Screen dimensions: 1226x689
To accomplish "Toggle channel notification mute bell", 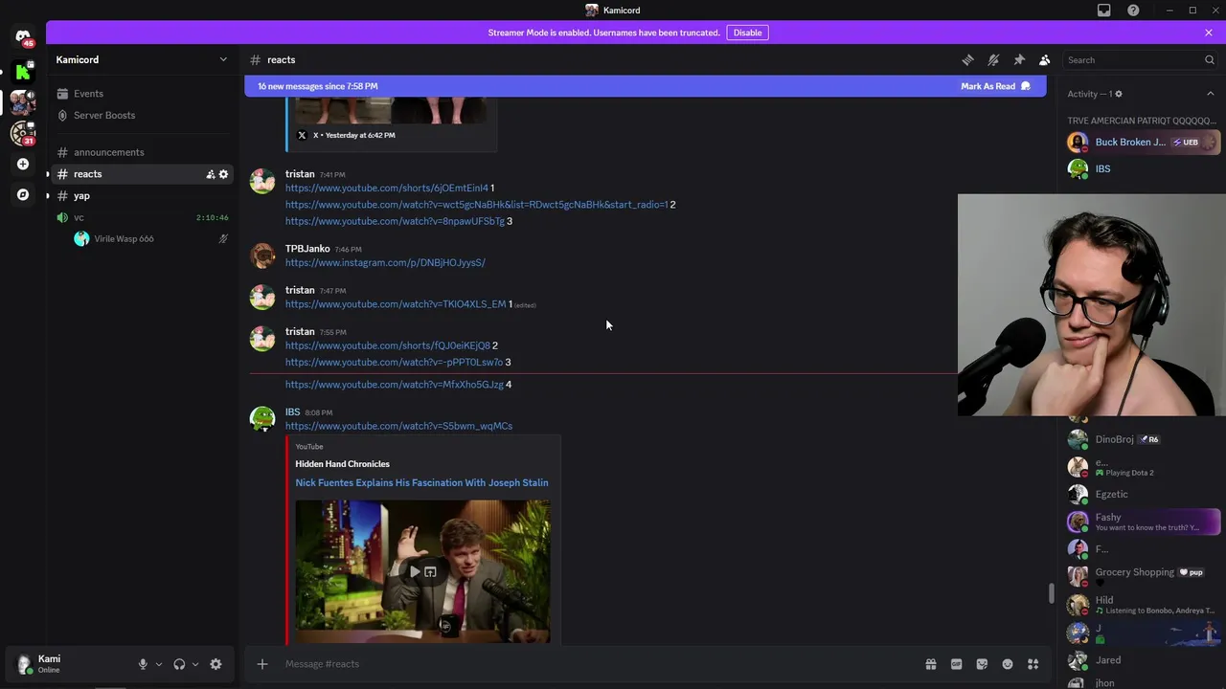I will 993,59.
